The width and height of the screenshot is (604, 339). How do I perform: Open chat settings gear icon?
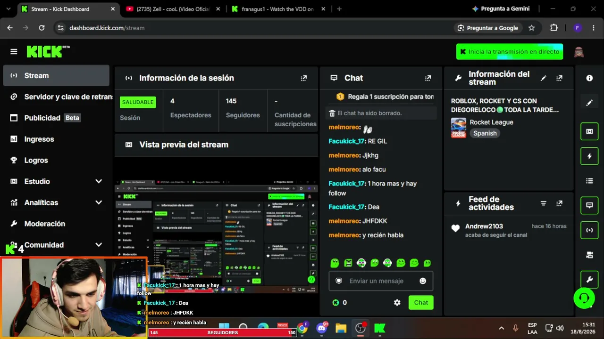click(x=397, y=303)
